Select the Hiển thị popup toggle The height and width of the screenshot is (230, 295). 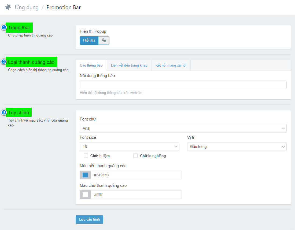pos(89,41)
